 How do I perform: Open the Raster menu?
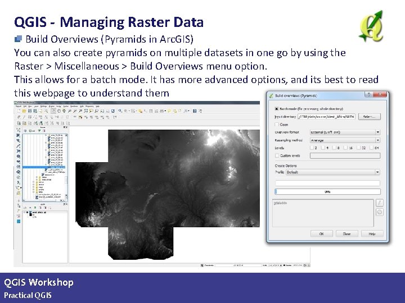(x=66, y=106)
